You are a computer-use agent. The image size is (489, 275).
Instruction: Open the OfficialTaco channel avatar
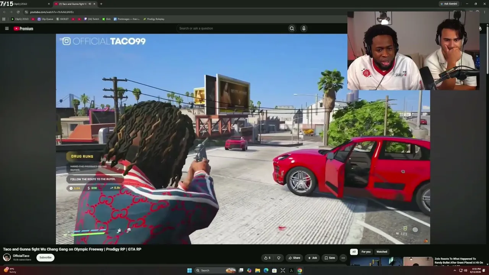click(7, 257)
